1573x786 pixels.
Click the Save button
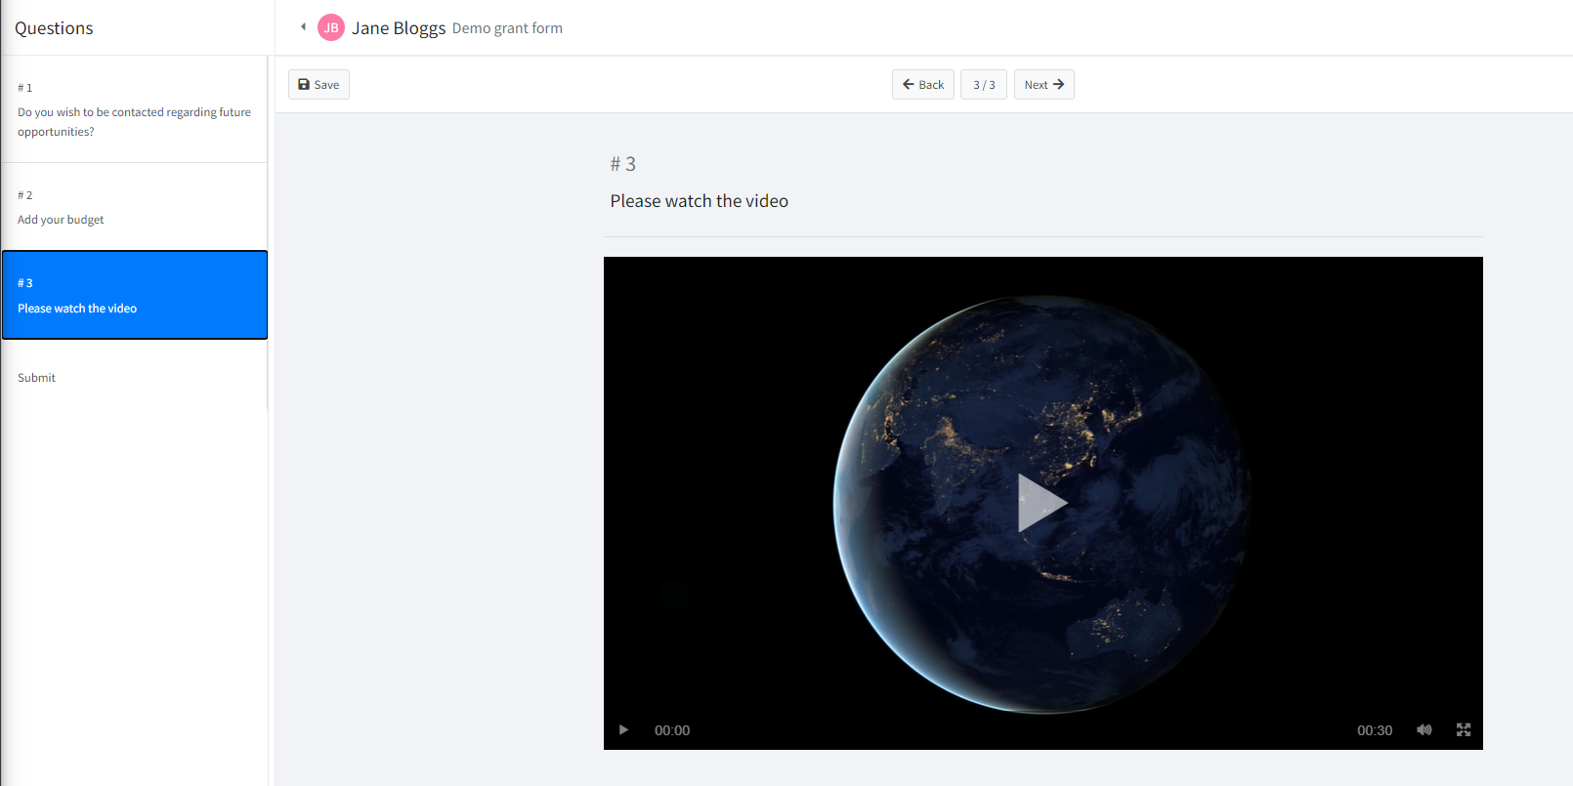[x=319, y=85]
